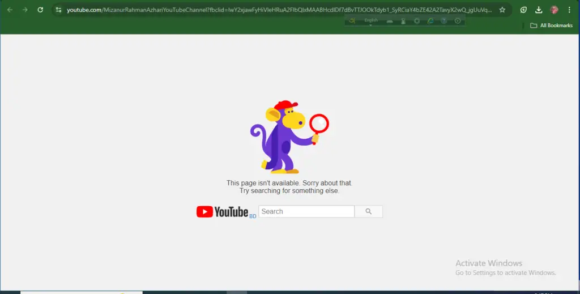Open the All Bookmarks folder
Image resolution: width=580 pixels, height=294 pixels.
point(551,25)
